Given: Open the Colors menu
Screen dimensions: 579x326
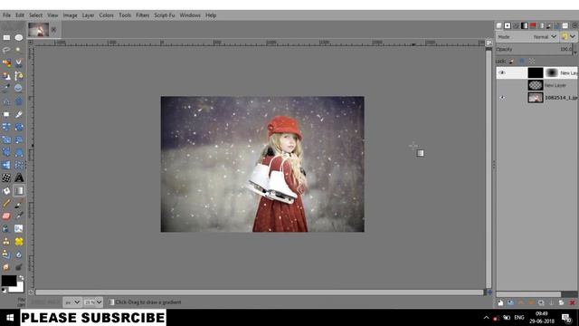Looking at the screenshot, I should 107,15.
